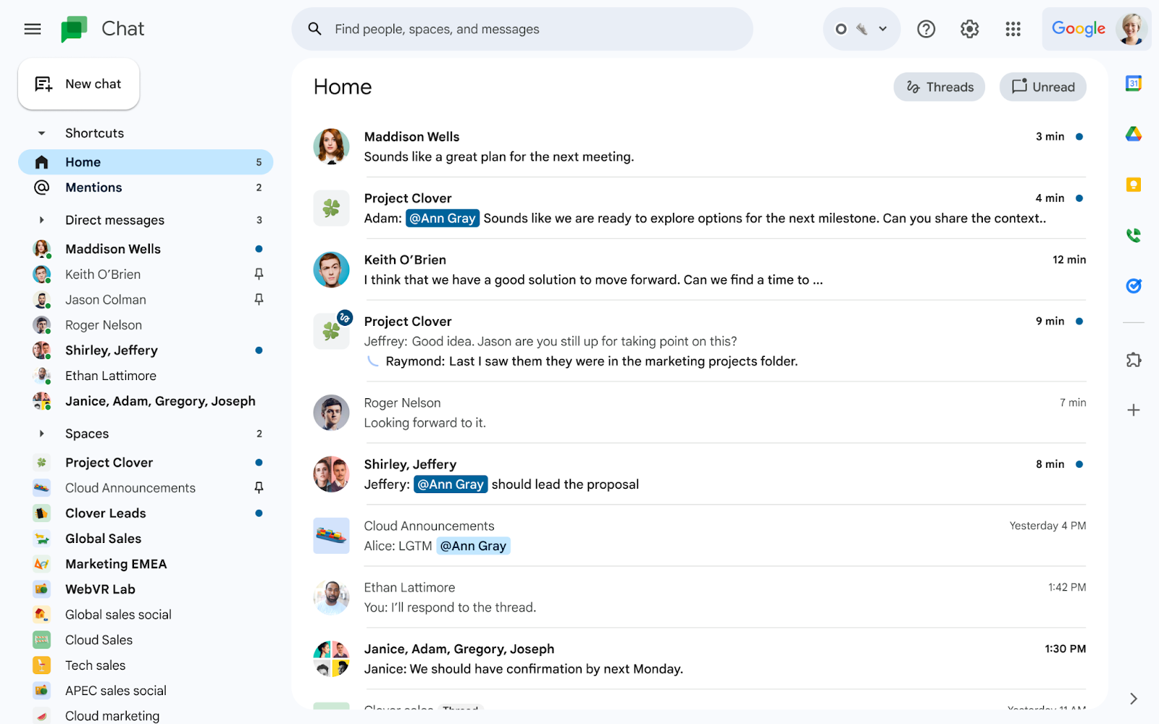The width and height of the screenshot is (1159, 724).
Task: Click the New chat button
Action: click(x=78, y=84)
